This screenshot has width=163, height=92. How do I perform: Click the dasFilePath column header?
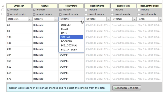123,6
